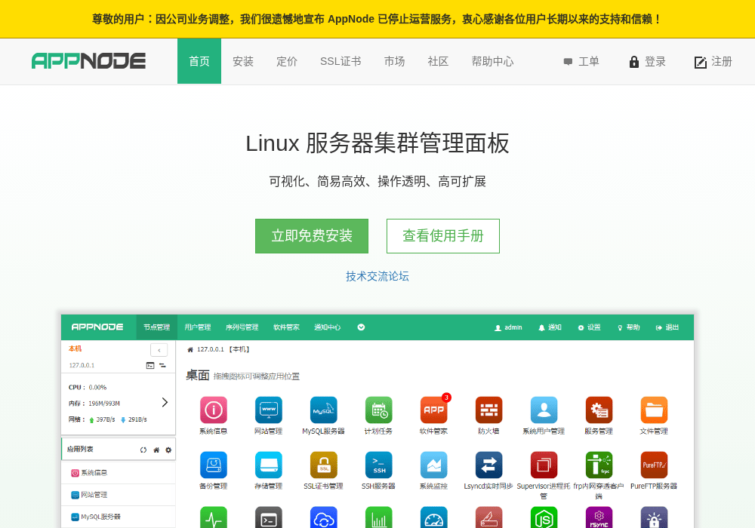This screenshot has height=528, width=755.
Task: Click the purple rsync app icon
Action: point(599,517)
